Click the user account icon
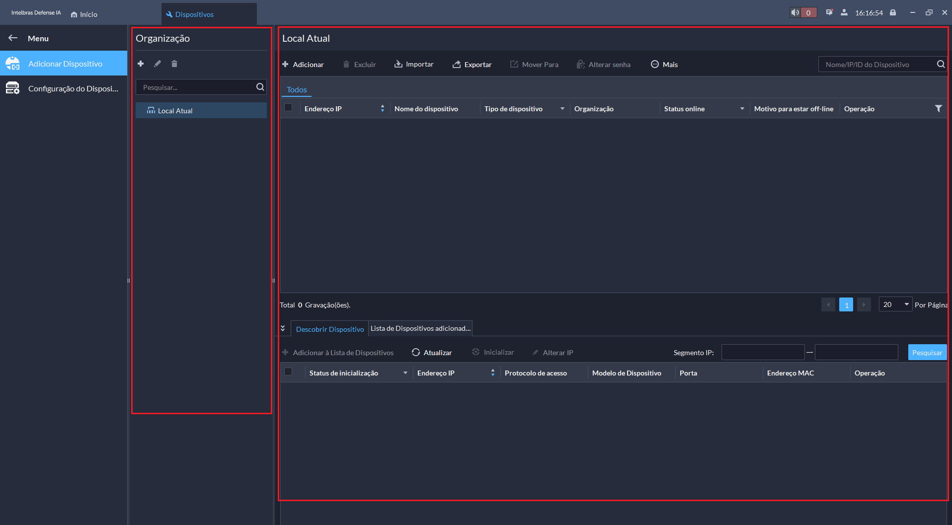Image resolution: width=952 pixels, height=525 pixels. click(844, 12)
